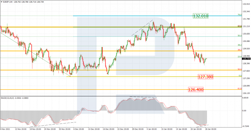
Task: Click the 26 Jan 00:00 date label
Action: pos(211,129)
